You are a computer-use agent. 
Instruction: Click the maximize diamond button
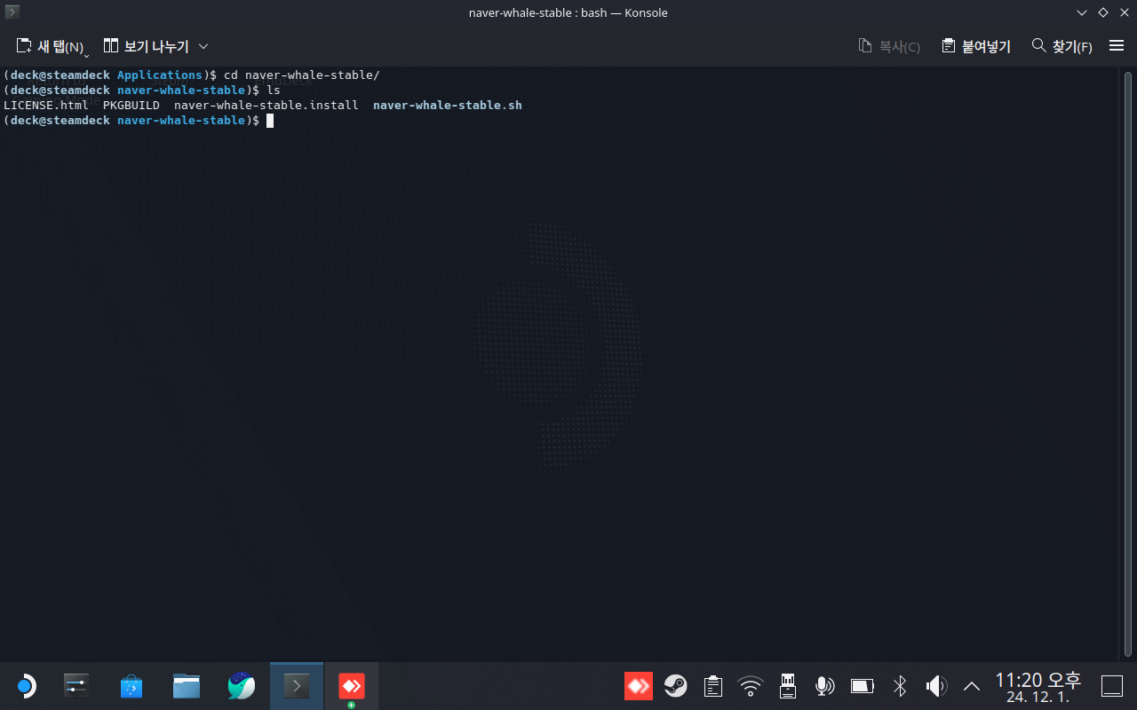[1103, 12]
